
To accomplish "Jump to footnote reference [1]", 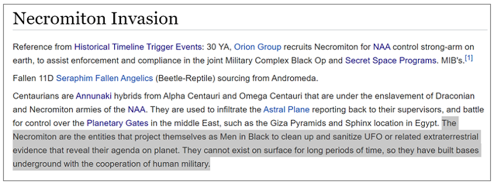I will (x=469, y=59).
